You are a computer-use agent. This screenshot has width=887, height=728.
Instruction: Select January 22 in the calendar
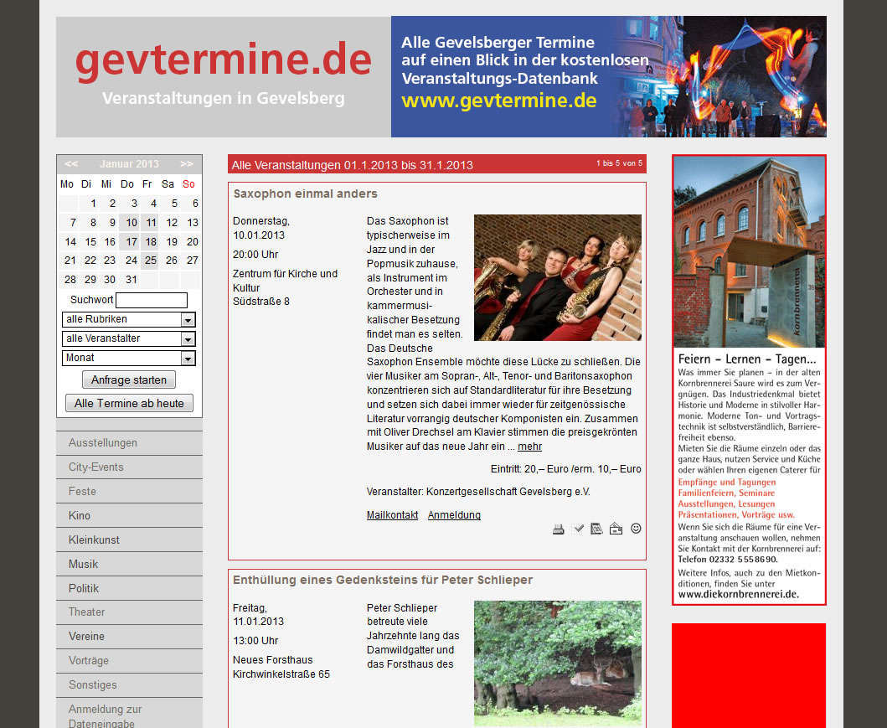click(90, 261)
